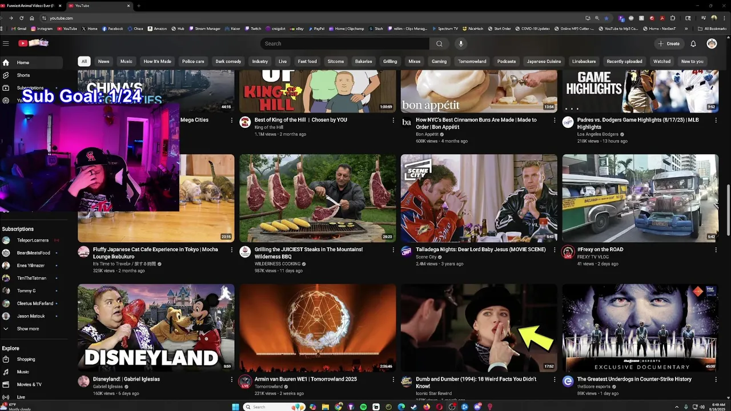731x411 pixels.
Task: Open more options for Best of King of the Hill
Action: point(393,120)
